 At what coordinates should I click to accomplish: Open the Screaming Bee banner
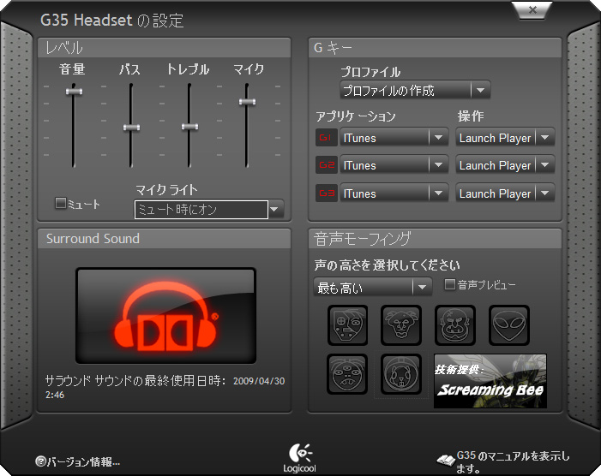tap(490, 381)
